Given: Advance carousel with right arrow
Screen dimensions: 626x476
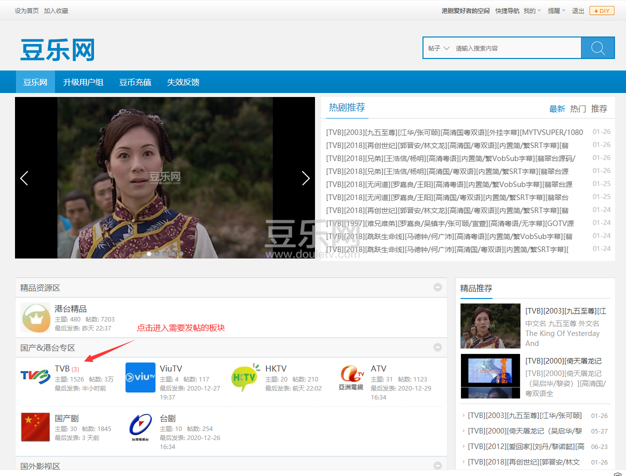Looking at the screenshot, I should [x=306, y=178].
